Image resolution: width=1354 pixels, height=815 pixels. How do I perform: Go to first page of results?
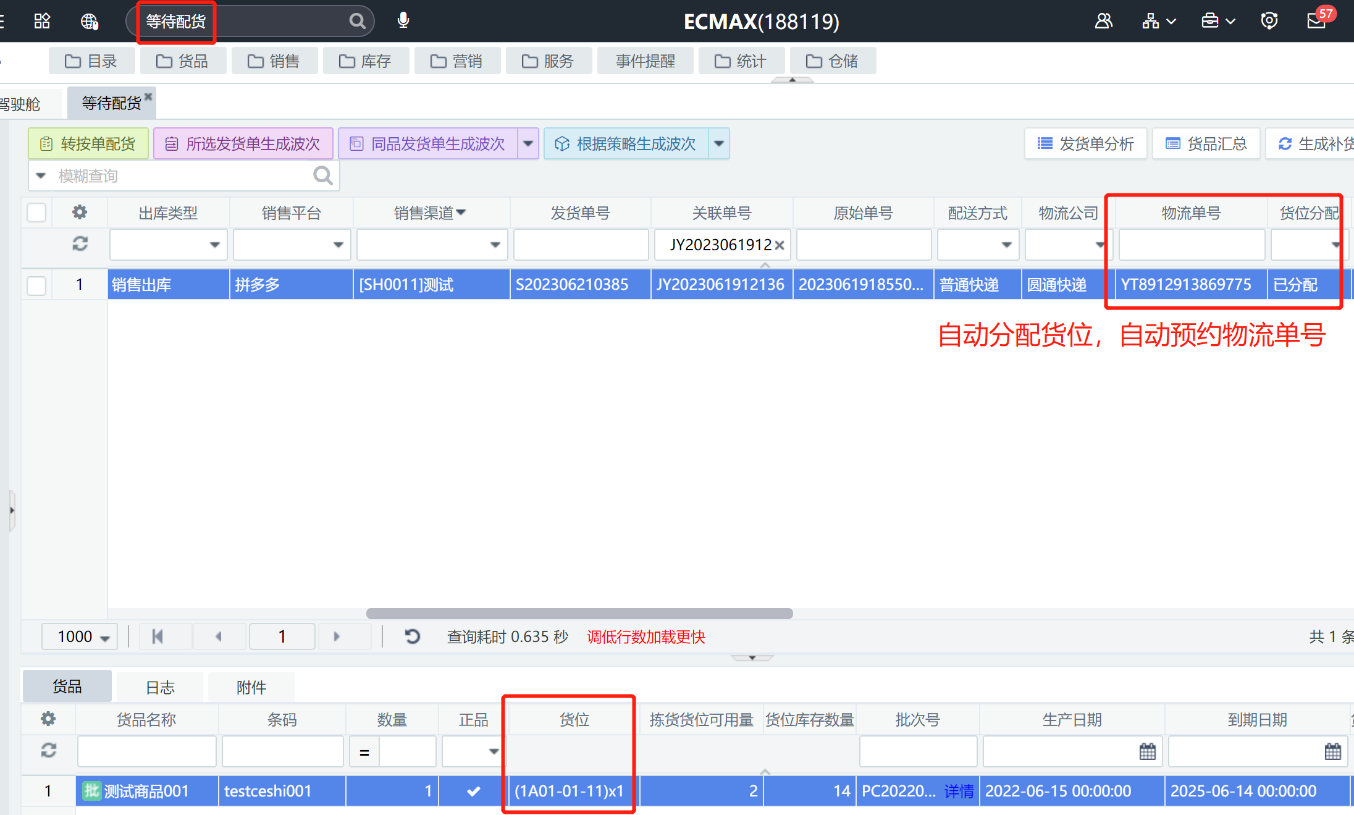pyautogui.click(x=158, y=636)
